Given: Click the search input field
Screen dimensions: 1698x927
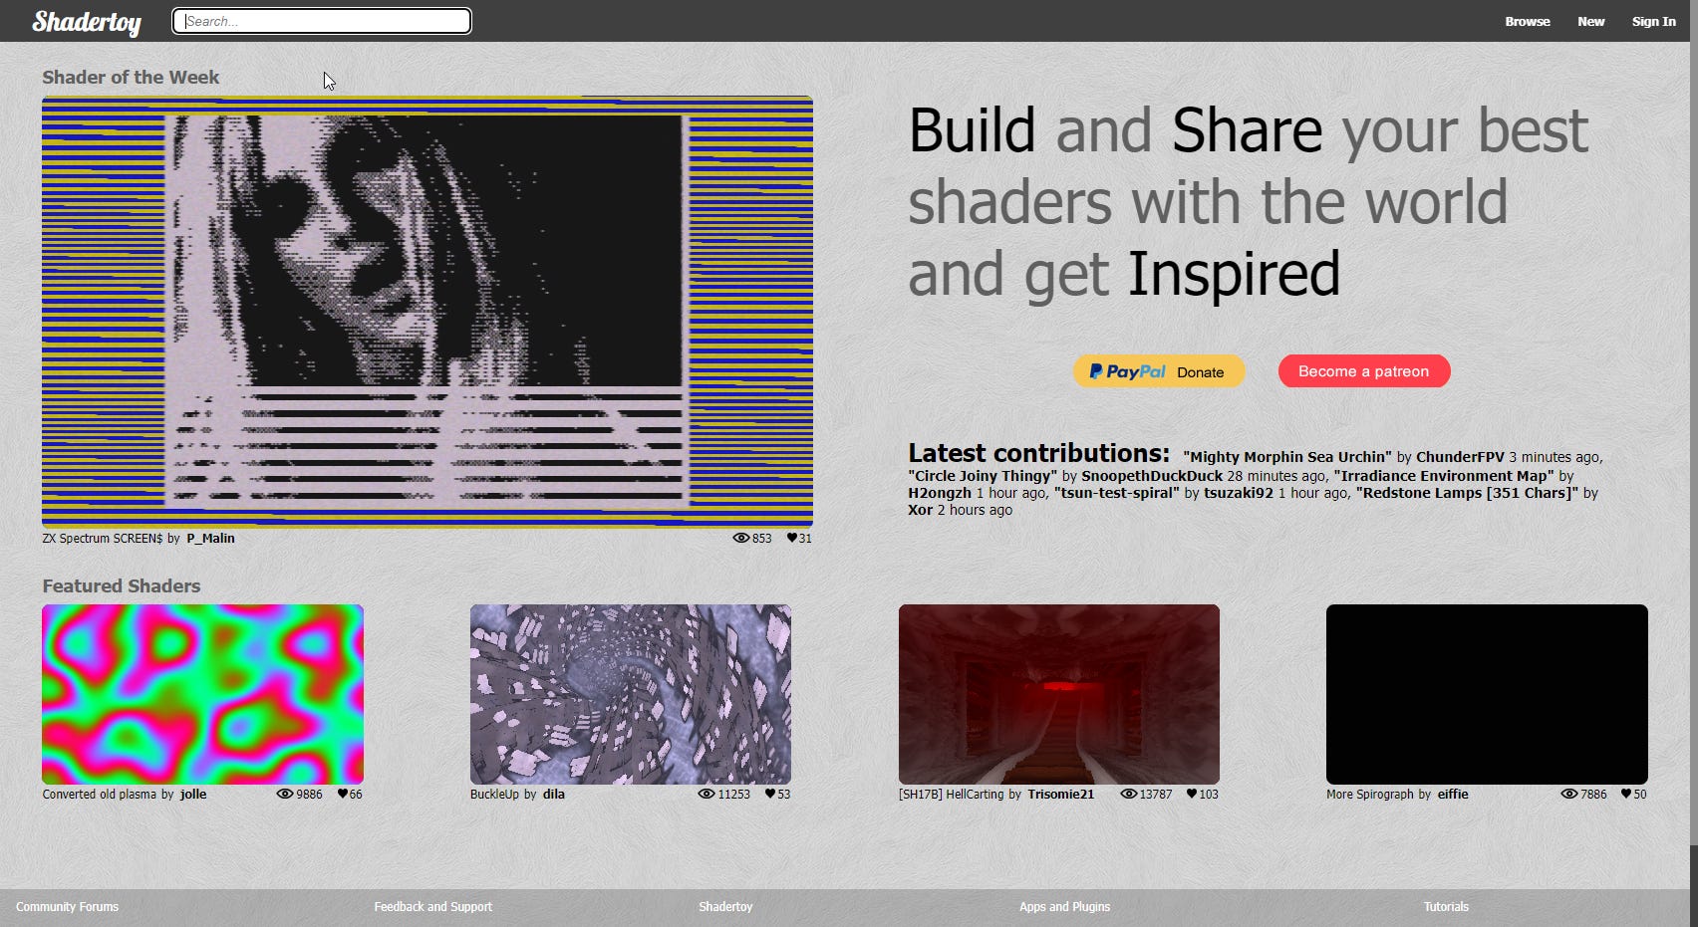Looking at the screenshot, I should 322,21.
